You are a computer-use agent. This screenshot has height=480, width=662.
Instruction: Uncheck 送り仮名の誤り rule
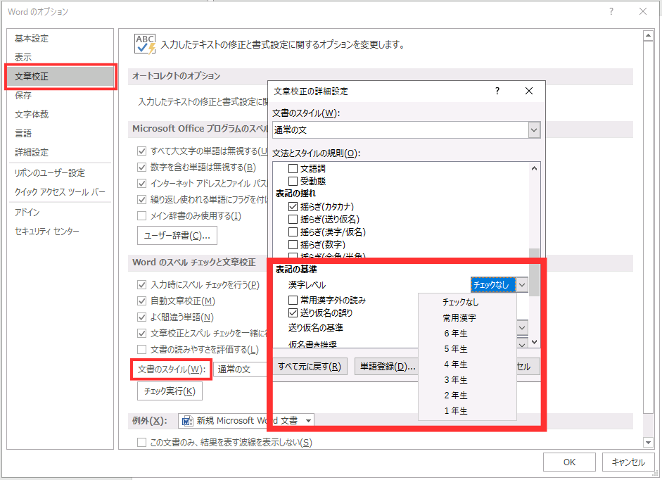(x=293, y=312)
